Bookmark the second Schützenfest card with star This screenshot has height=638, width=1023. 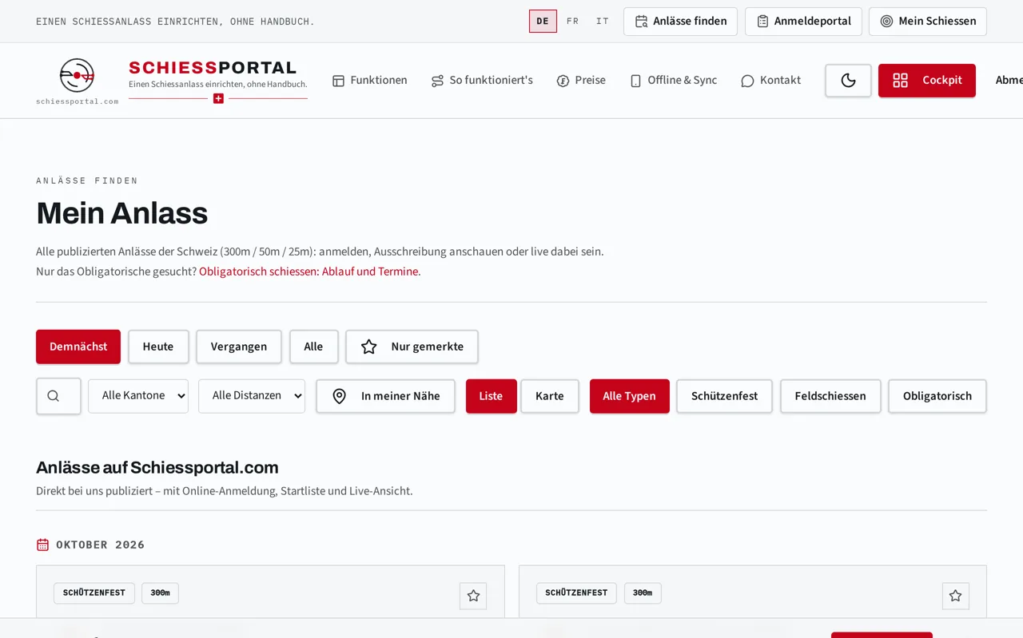click(x=955, y=596)
